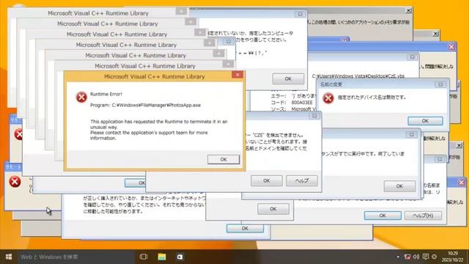This screenshot has width=469, height=264.
Task: Click the error icon beside Runtime Error!
Action: [81, 97]
